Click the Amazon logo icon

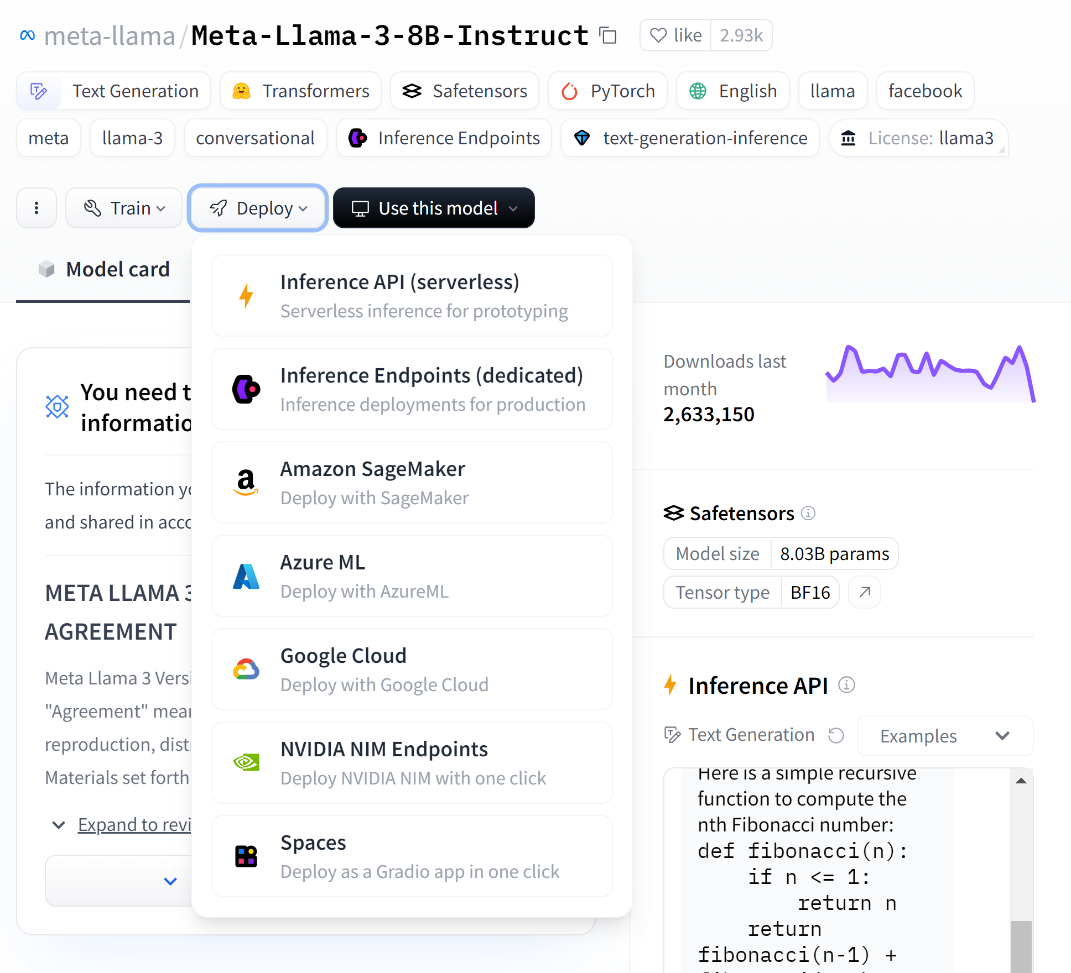tap(246, 483)
